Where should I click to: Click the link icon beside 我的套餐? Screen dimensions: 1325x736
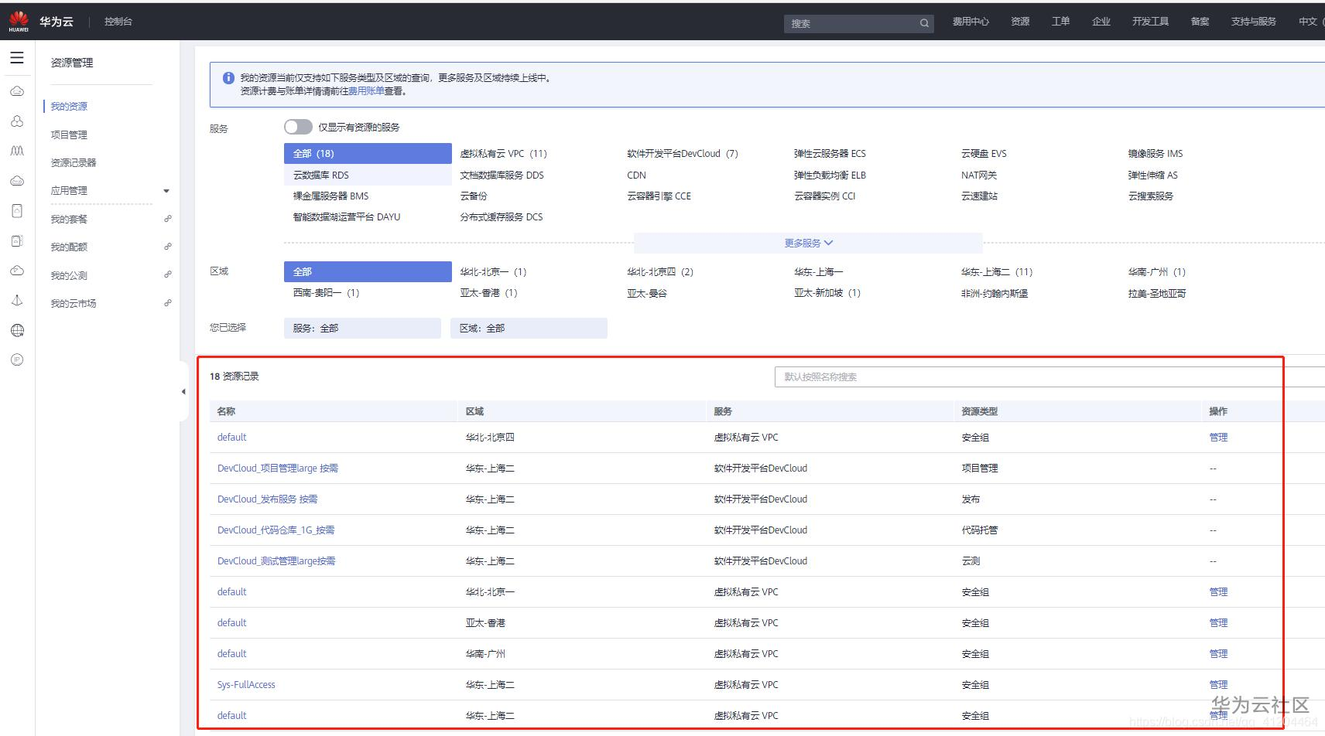point(167,219)
